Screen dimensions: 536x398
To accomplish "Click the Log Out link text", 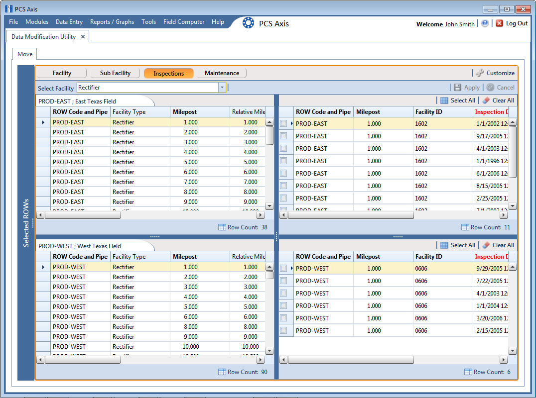I will point(517,23).
